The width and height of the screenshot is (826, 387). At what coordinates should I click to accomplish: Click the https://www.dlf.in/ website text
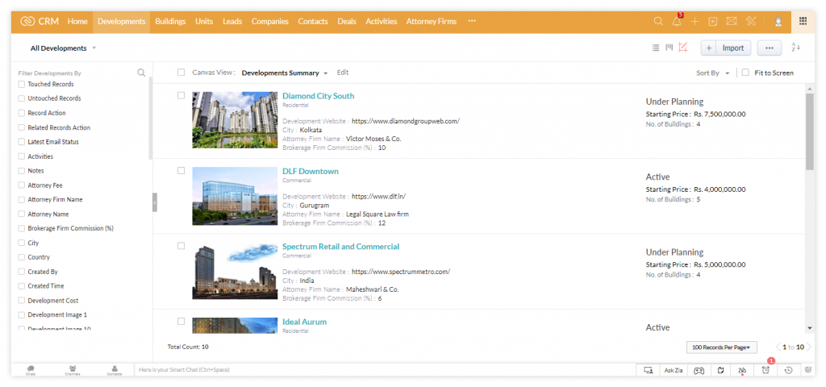tap(379, 197)
